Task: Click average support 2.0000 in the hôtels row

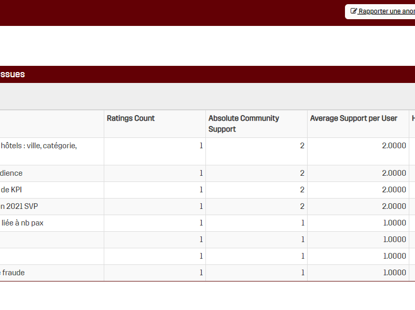Action: [x=394, y=146]
